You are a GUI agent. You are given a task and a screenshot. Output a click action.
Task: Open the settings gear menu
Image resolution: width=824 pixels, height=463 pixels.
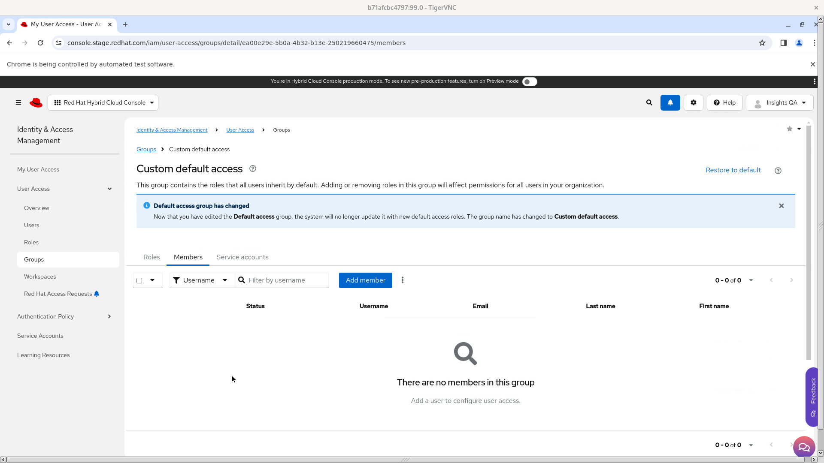point(693,102)
